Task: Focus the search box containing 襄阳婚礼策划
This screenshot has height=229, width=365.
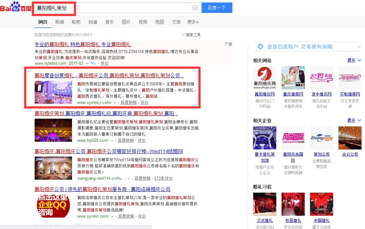Action: tap(117, 8)
